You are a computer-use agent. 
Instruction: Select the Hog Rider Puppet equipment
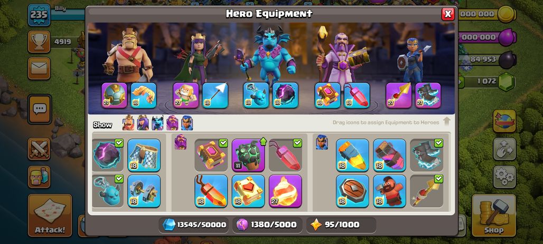(x=390, y=191)
